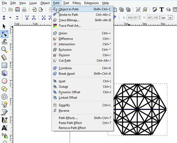Image resolution: width=177 pixels, height=143 pixels.
Task: Open Trace Bitmap dialog from menu
Action: point(83,20)
